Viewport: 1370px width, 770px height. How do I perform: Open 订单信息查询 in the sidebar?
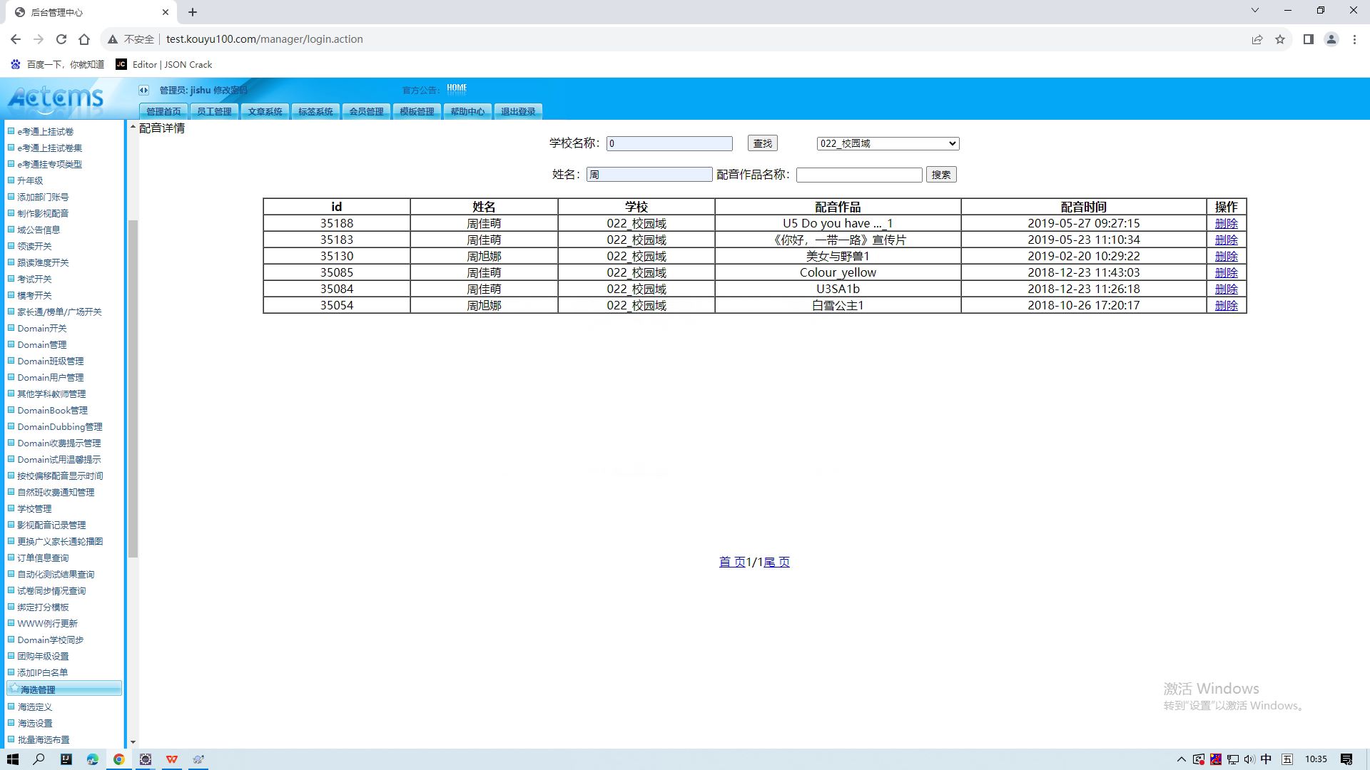click(43, 558)
